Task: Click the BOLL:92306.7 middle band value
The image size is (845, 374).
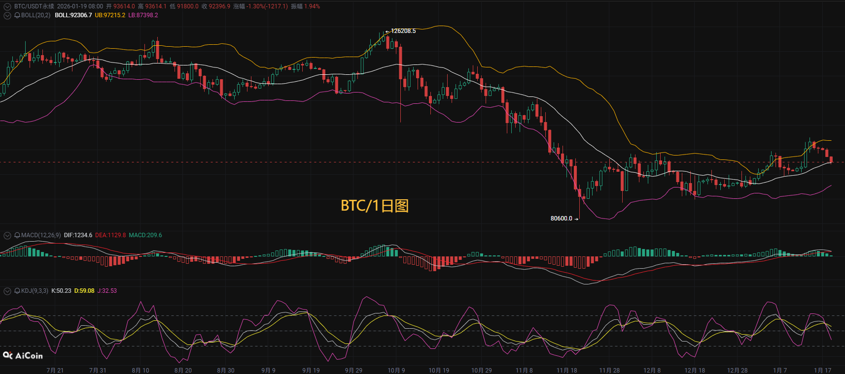Action: point(73,15)
